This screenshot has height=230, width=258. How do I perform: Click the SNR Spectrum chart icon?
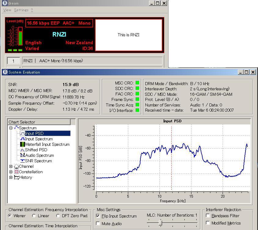(x=23, y=161)
